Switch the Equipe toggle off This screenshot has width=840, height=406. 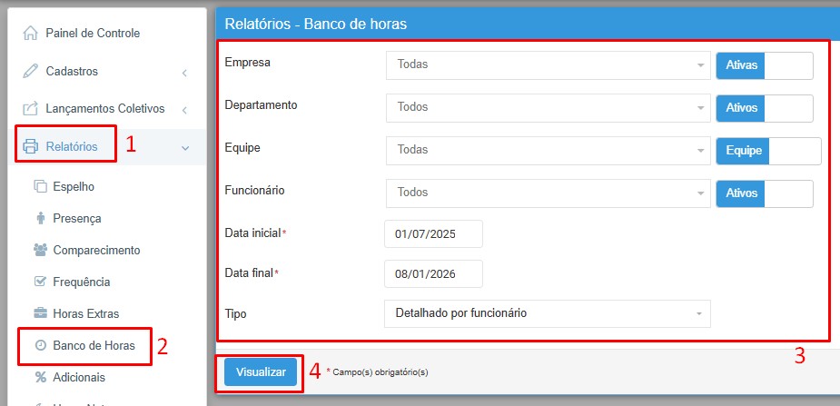(767, 150)
